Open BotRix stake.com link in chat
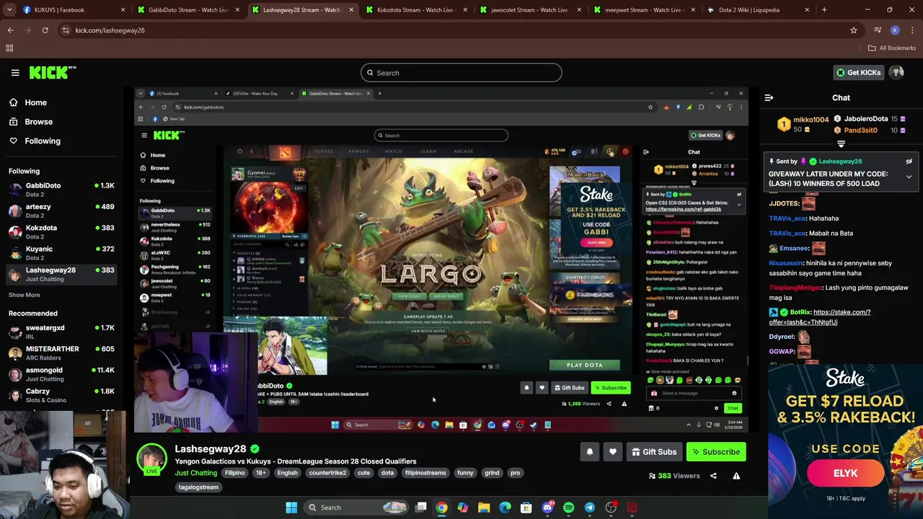Viewport: 923px width, 519px height. click(820, 317)
